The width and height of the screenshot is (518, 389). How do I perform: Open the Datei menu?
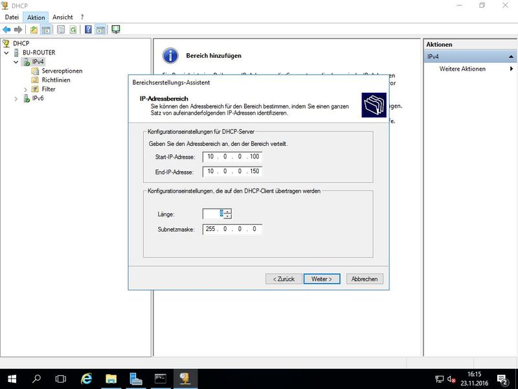(12, 17)
